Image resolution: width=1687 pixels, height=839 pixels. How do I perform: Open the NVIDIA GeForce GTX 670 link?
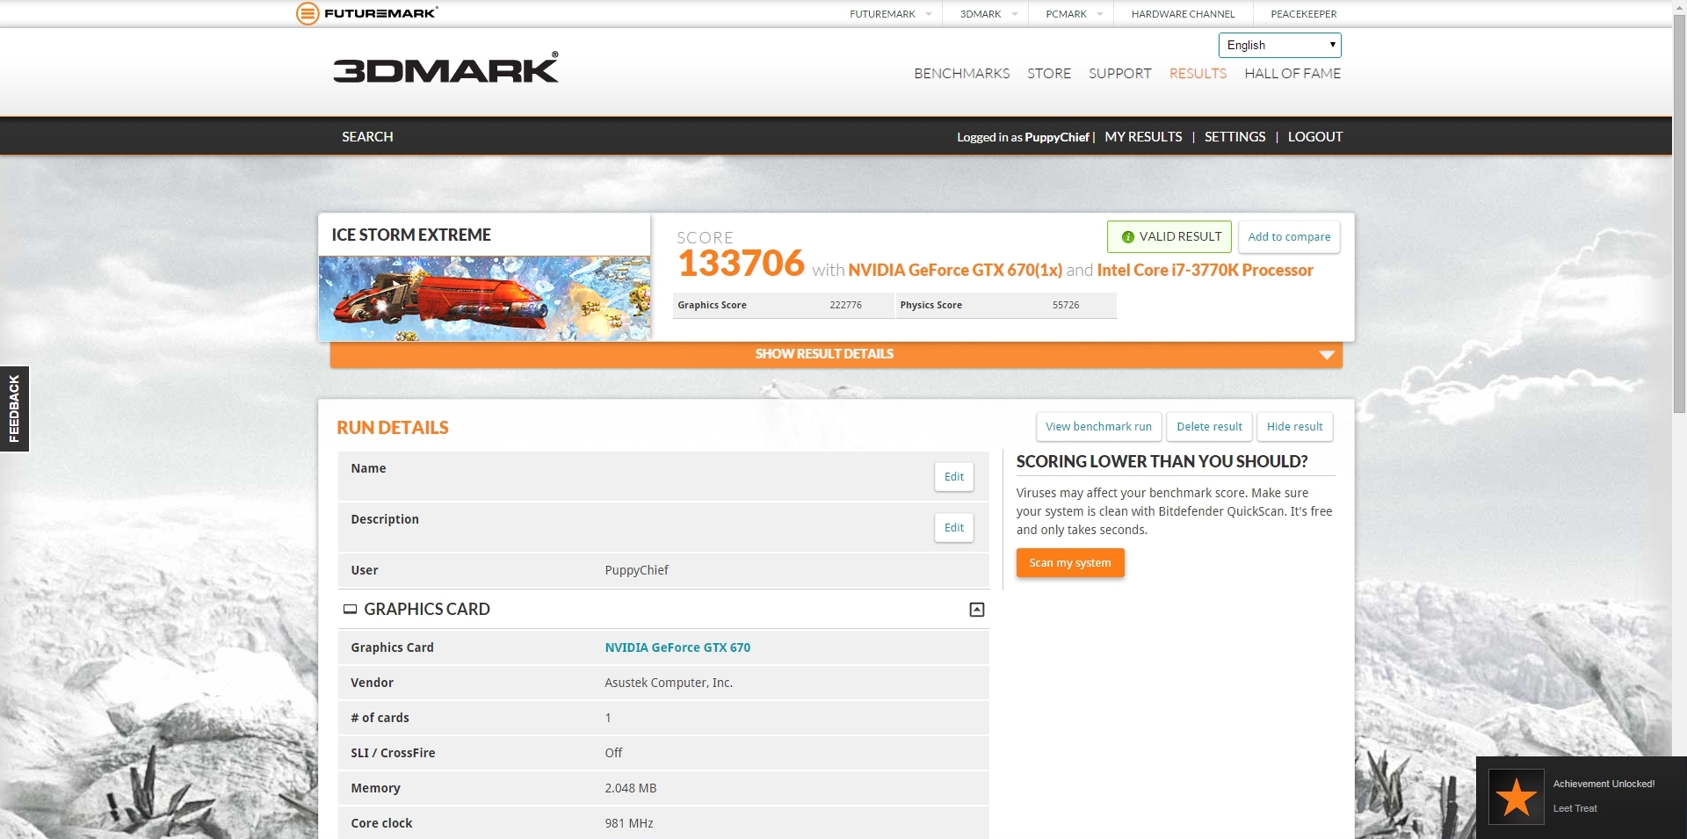point(677,647)
